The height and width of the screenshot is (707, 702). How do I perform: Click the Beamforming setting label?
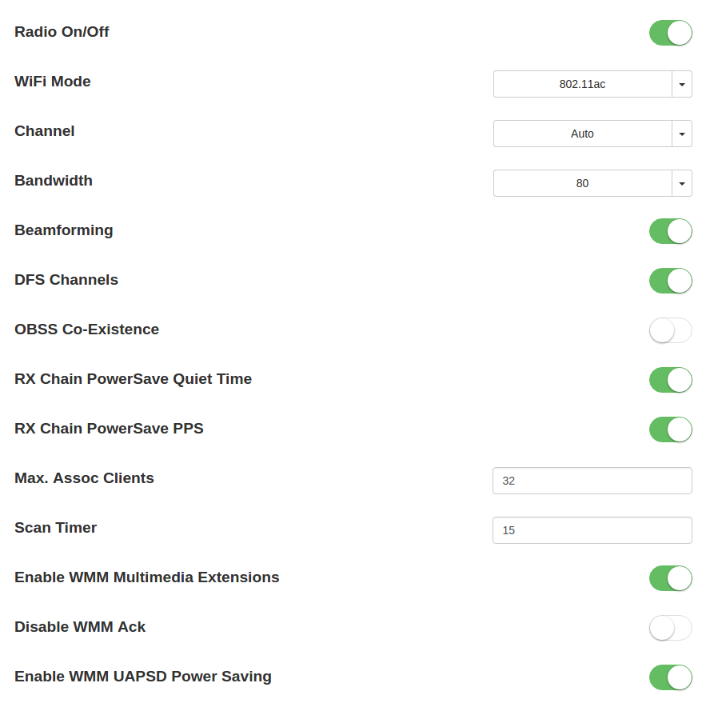click(x=64, y=230)
